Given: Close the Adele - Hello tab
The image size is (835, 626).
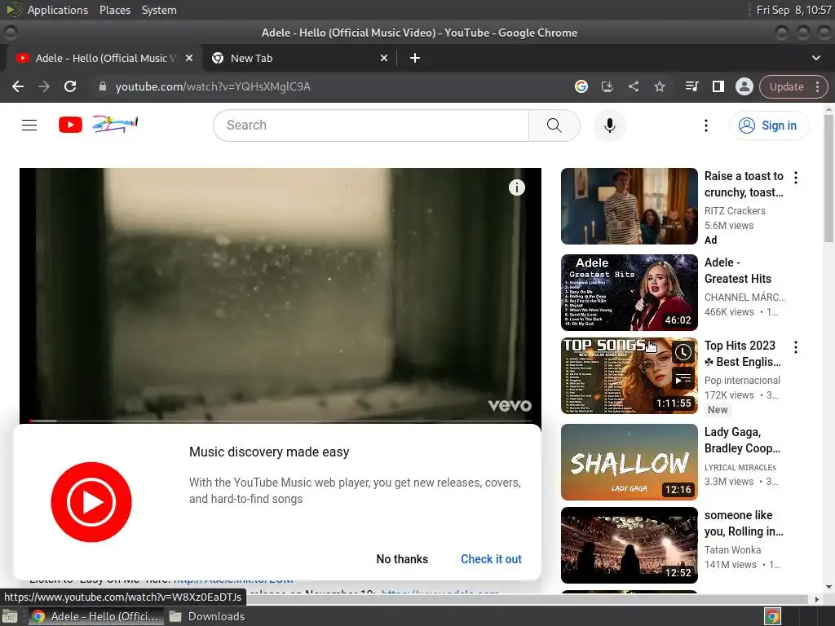Looking at the screenshot, I should pyautogui.click(x=189, y=58).
